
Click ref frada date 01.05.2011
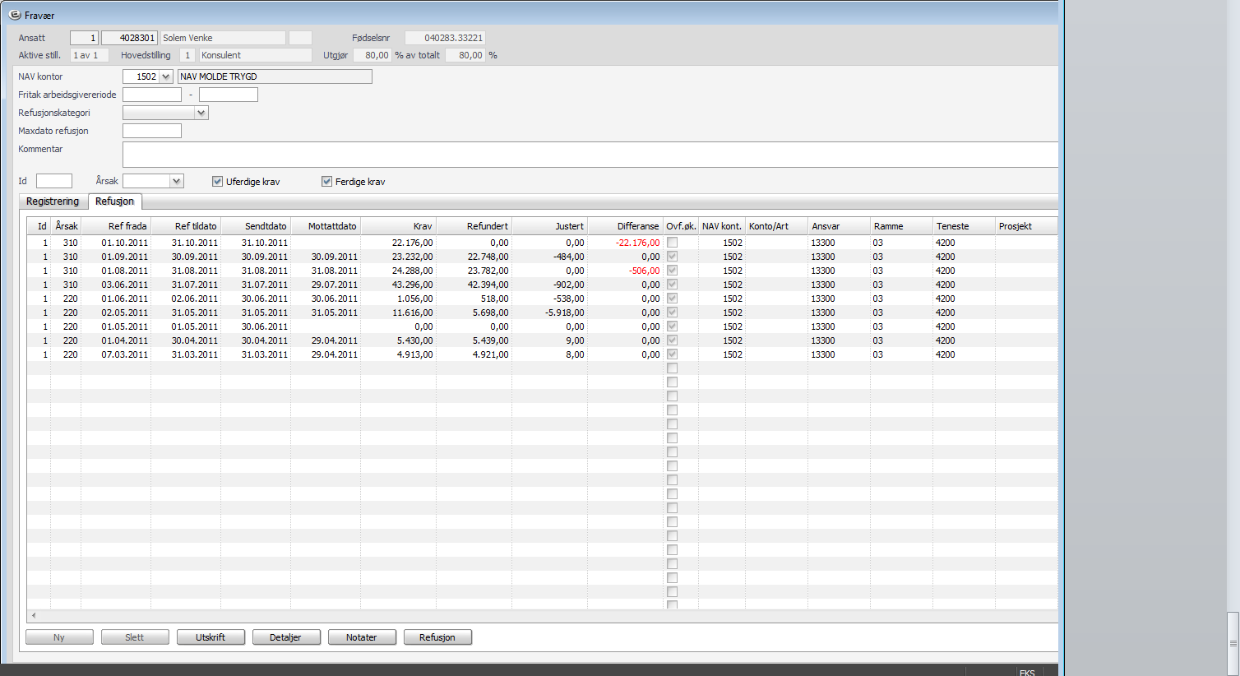(125, 326)
